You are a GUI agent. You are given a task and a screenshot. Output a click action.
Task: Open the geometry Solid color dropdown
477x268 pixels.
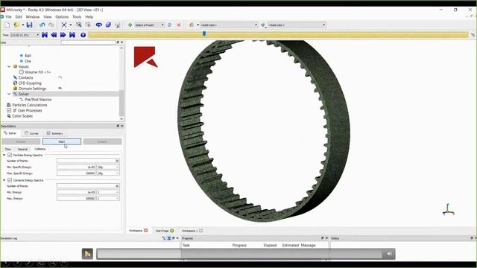(x=297, y=25)
